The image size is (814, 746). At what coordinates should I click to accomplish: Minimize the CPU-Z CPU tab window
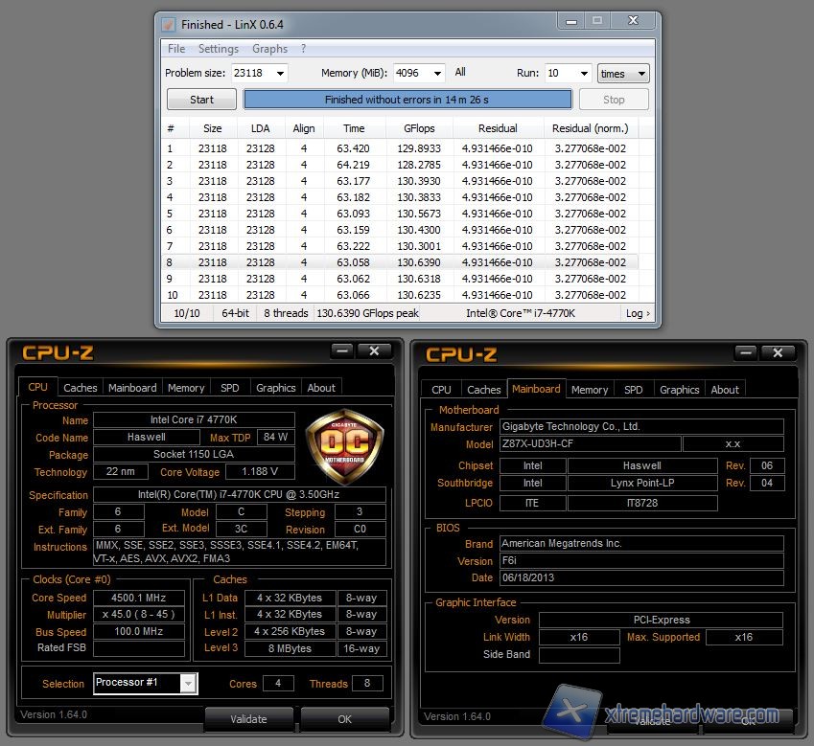pos(342,351)
